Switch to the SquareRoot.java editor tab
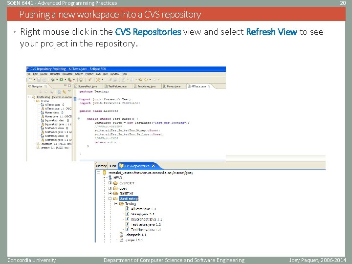This screenshot has height=264, width=352. coord(88,86)
